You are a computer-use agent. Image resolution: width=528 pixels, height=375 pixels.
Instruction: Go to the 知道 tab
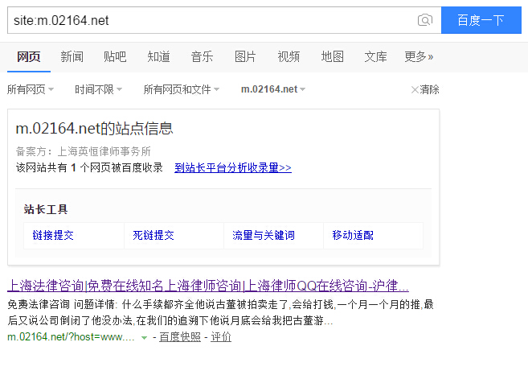158,56
